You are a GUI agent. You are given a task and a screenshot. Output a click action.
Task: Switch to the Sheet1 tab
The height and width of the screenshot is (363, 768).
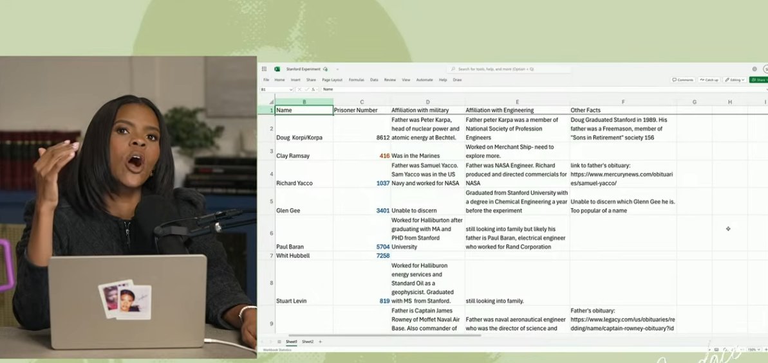(x=292, y=342)
